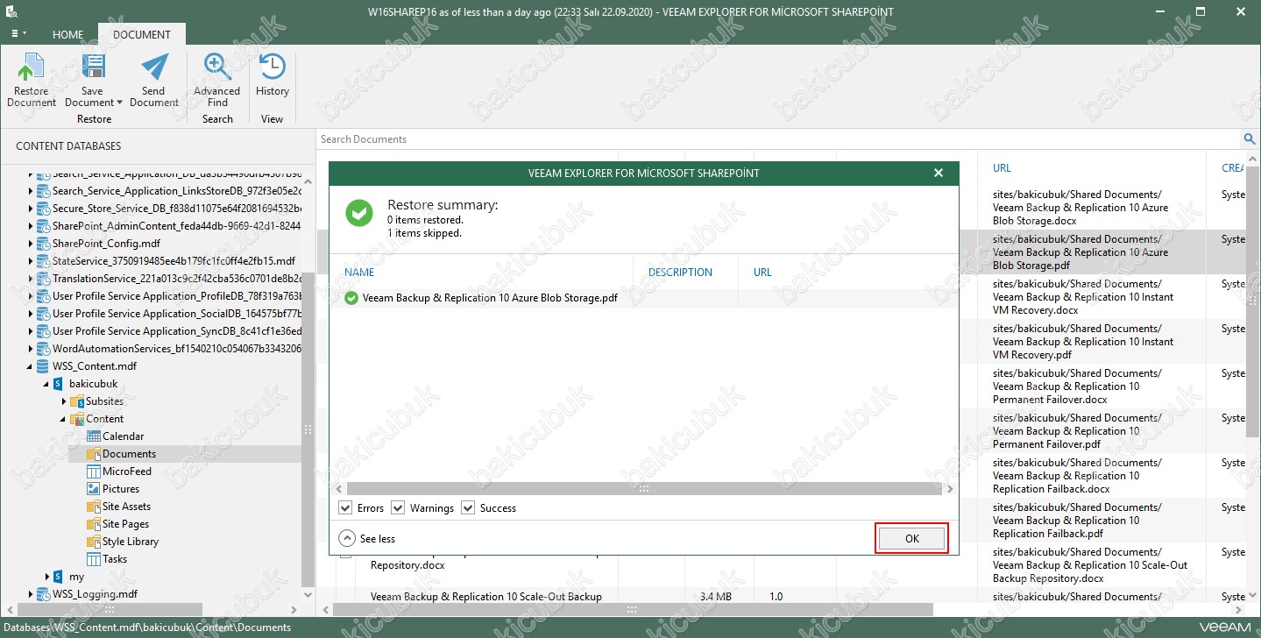Expand the StateService database node
Screen dimensions: 1261x638
31,261
